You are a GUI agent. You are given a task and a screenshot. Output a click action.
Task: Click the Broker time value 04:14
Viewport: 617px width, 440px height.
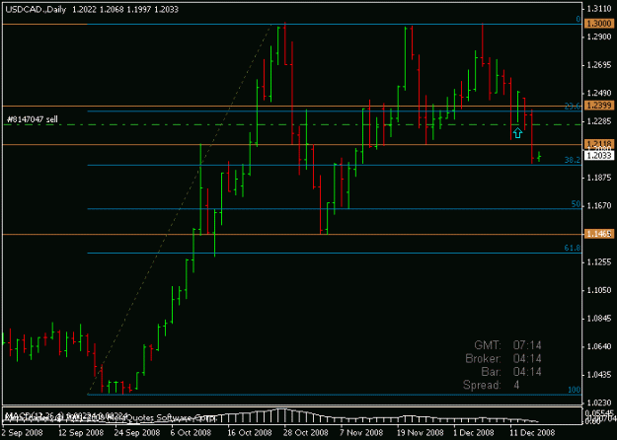(x=527, y=358)
